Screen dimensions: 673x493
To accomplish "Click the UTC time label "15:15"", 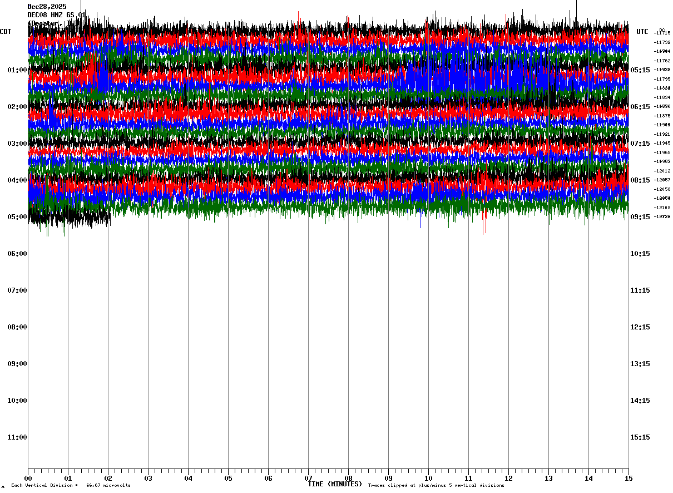I will [x=640, y=437].
